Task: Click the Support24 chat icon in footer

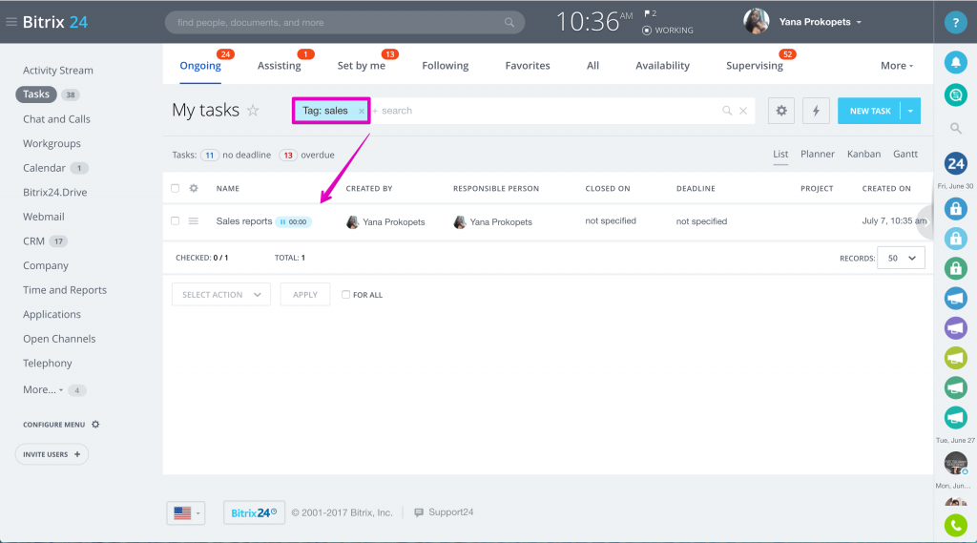Action: [419, 512]
